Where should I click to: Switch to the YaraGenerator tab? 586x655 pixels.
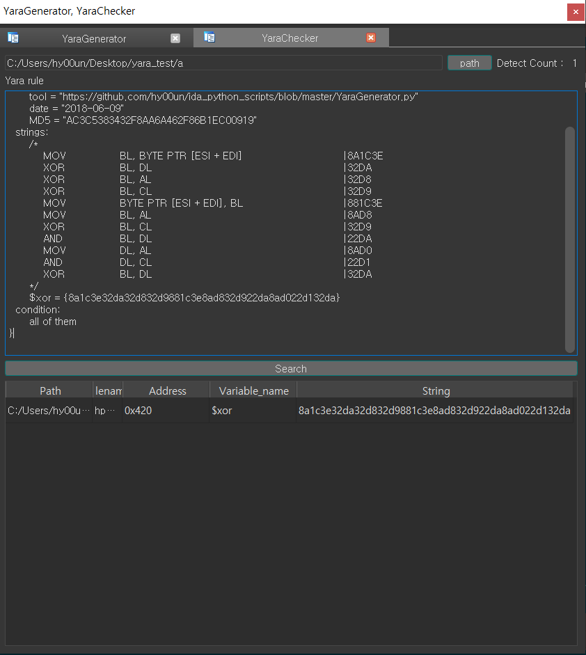click(x=94, y=38)
